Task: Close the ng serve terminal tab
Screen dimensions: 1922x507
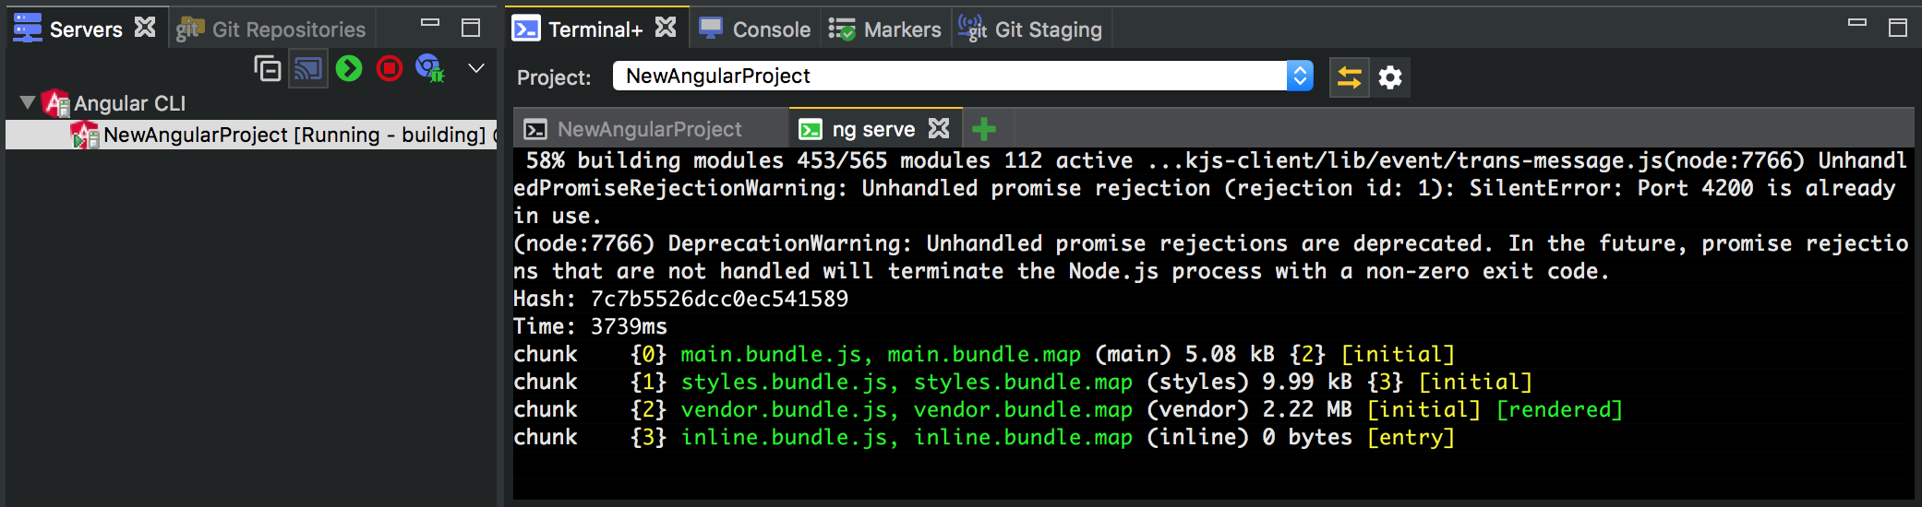Action: (x=939, y=128)
